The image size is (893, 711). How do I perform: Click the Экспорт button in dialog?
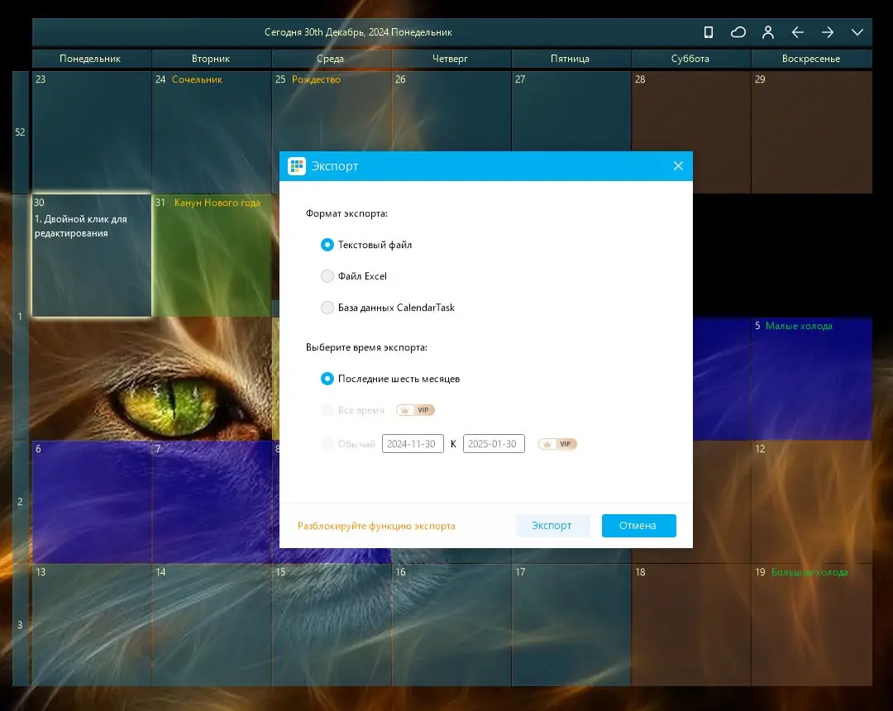point(552,526)
